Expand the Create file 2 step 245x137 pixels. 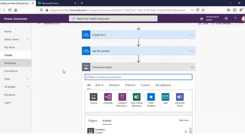[x=139, y=35]
